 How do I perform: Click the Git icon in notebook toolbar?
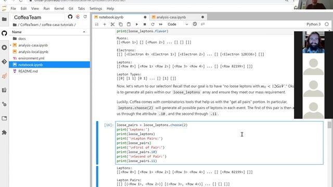(x=203, y=24)
